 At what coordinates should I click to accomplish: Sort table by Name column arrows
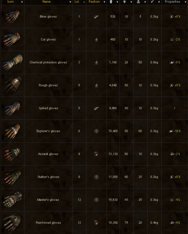click(x=70, y=2)
